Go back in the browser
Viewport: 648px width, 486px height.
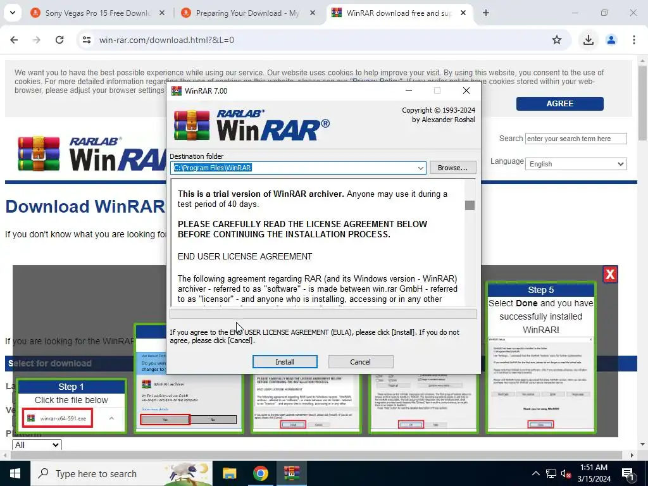[14, 40]
